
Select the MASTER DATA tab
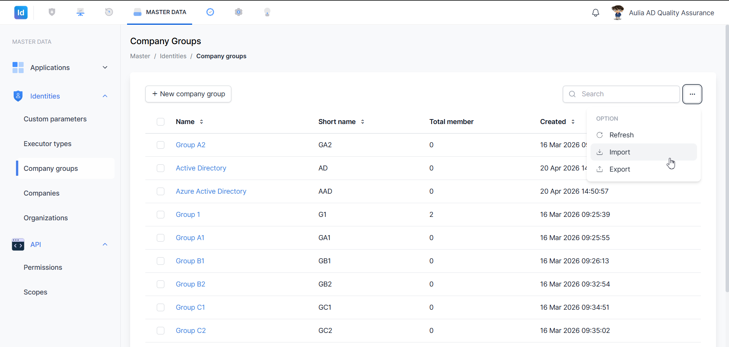pyautogui.click(x=159, y=12)
